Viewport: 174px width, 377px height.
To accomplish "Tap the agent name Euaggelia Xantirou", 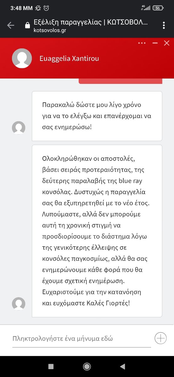I will pyautogui.click(x=69, y=58).
